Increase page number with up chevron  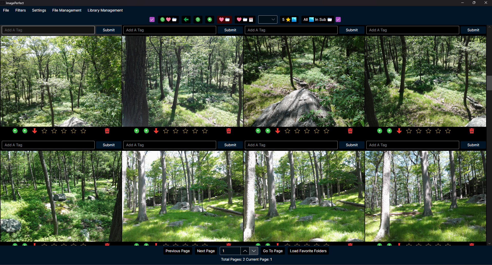245,251
